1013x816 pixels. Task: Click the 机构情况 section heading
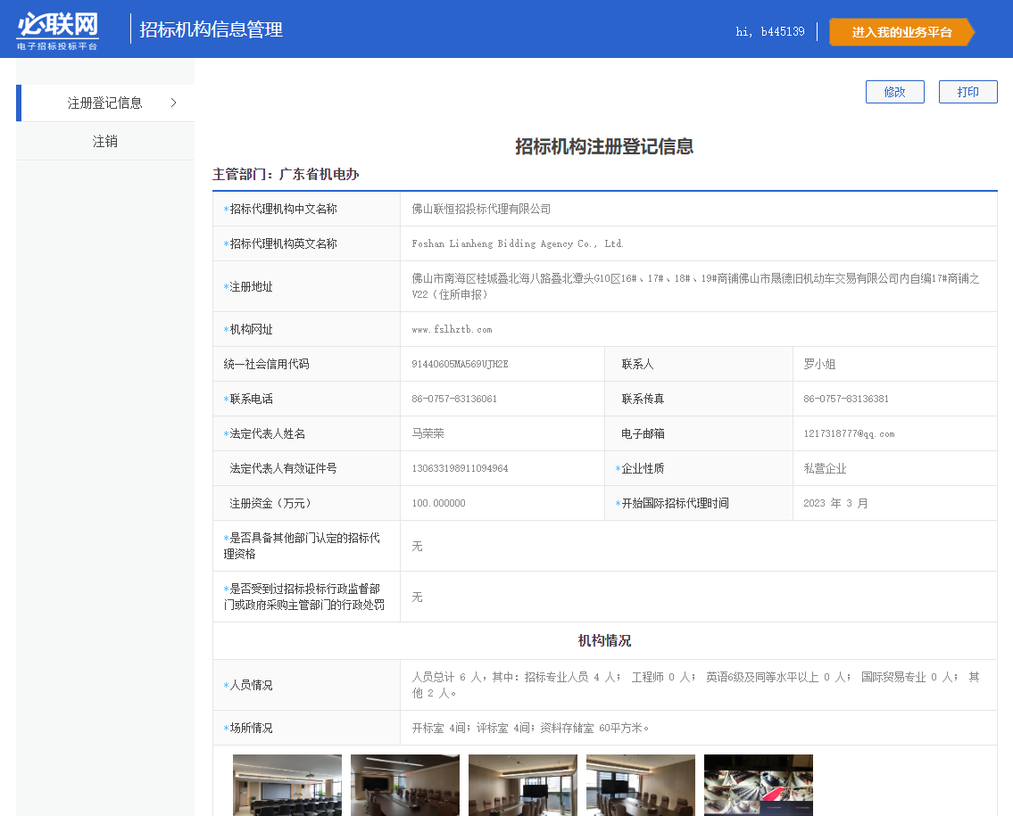tap(604, 641)
